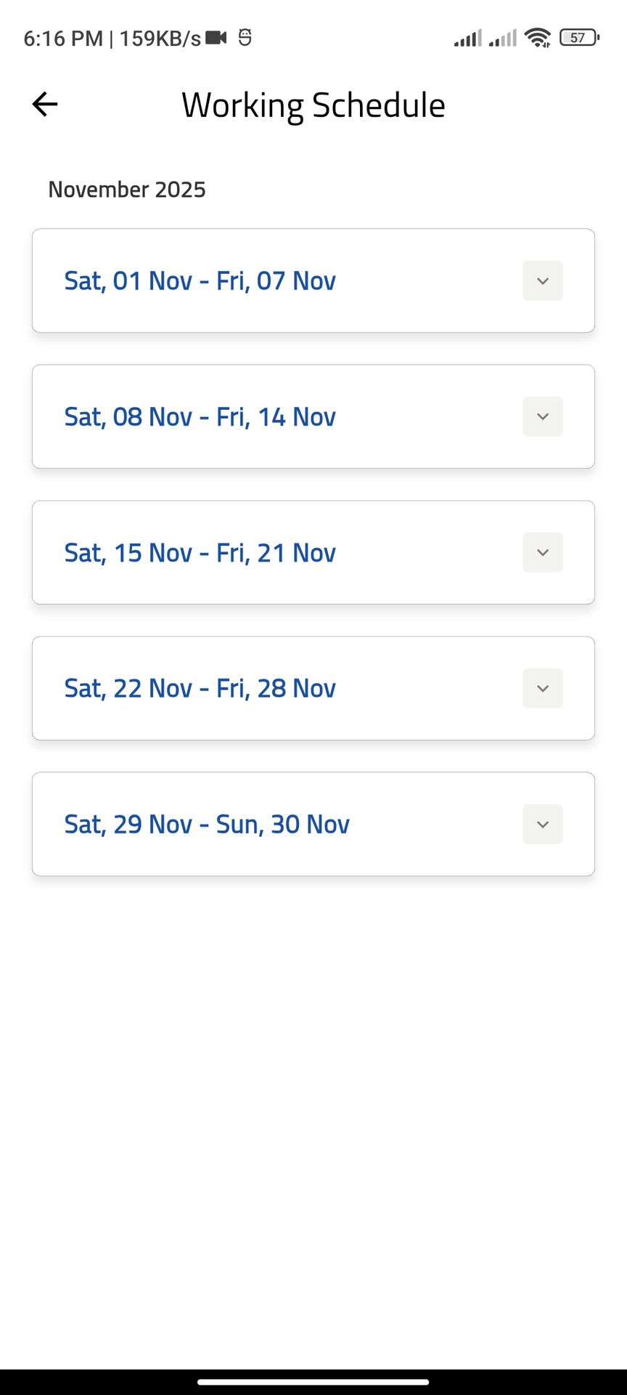Tap the November 2025 month label

point(127,190)
